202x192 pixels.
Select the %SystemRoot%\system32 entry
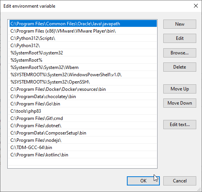(82, 53)
